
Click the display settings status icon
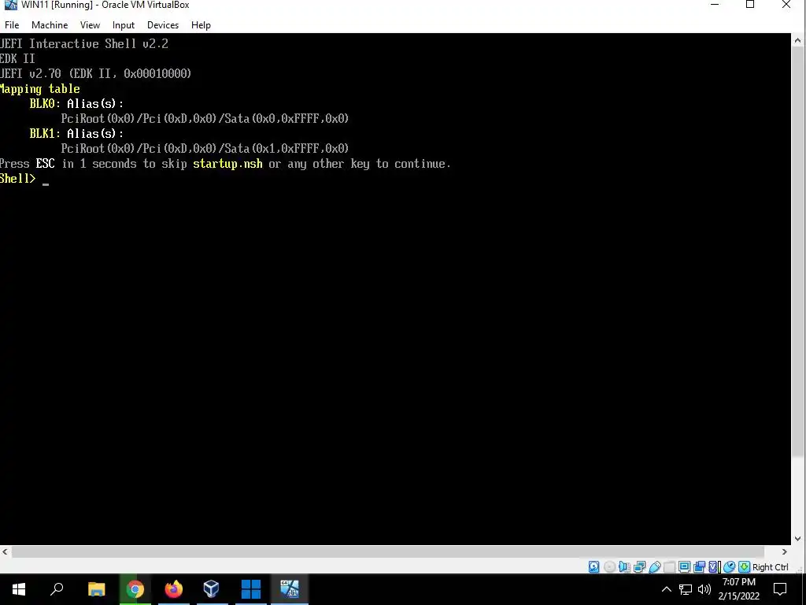tap(684, 567)
